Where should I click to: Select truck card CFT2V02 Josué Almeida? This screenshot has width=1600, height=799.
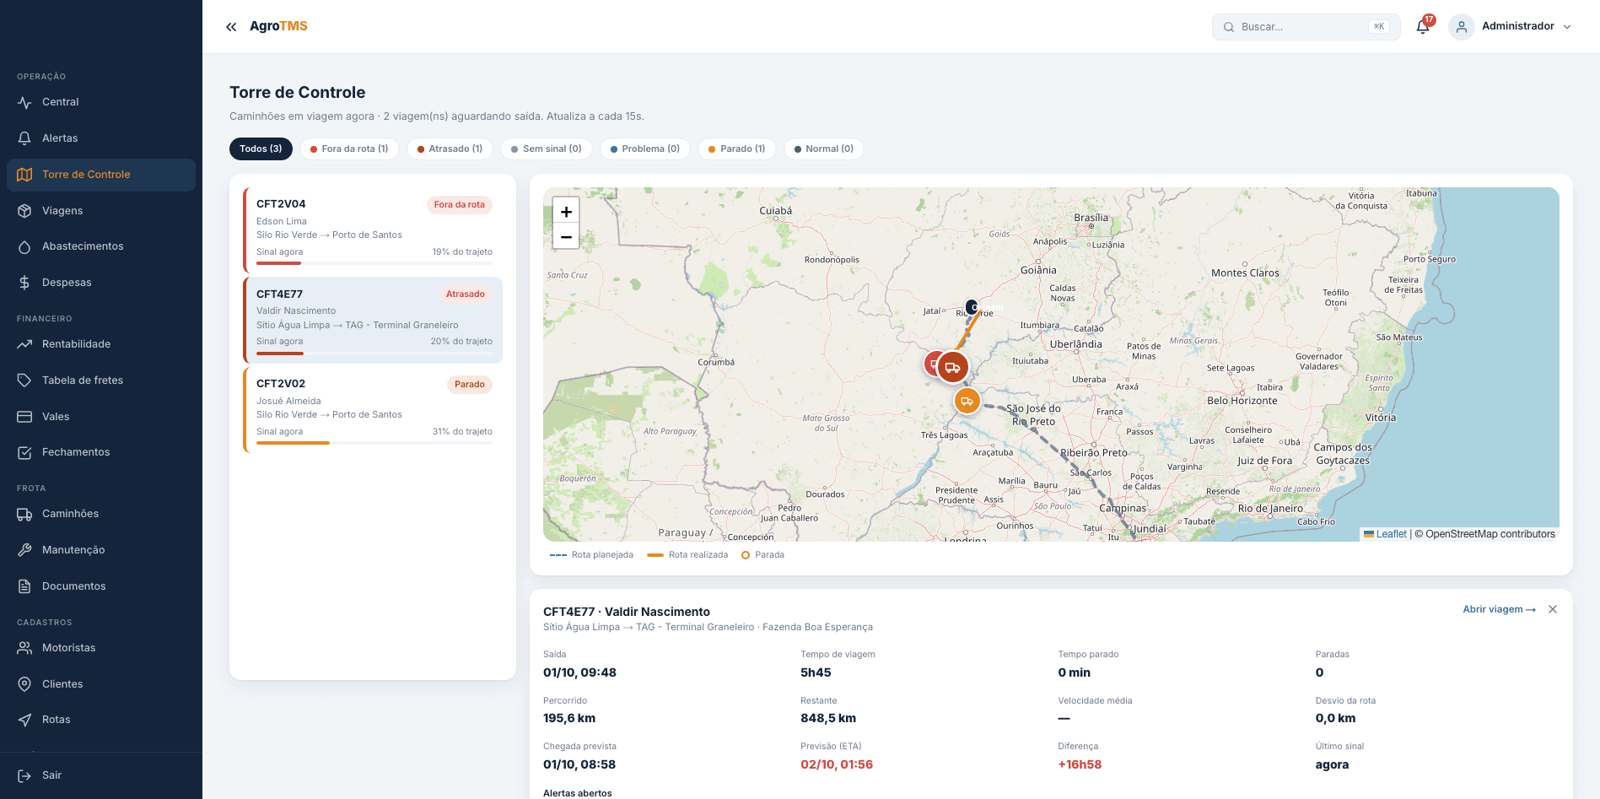[373, 410]
